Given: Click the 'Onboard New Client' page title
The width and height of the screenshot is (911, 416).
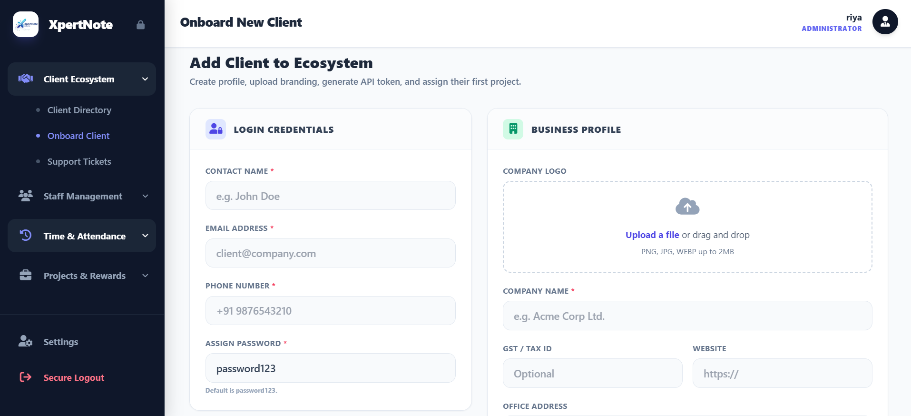Looking at the screenshot, I should [x=241, y=22].
